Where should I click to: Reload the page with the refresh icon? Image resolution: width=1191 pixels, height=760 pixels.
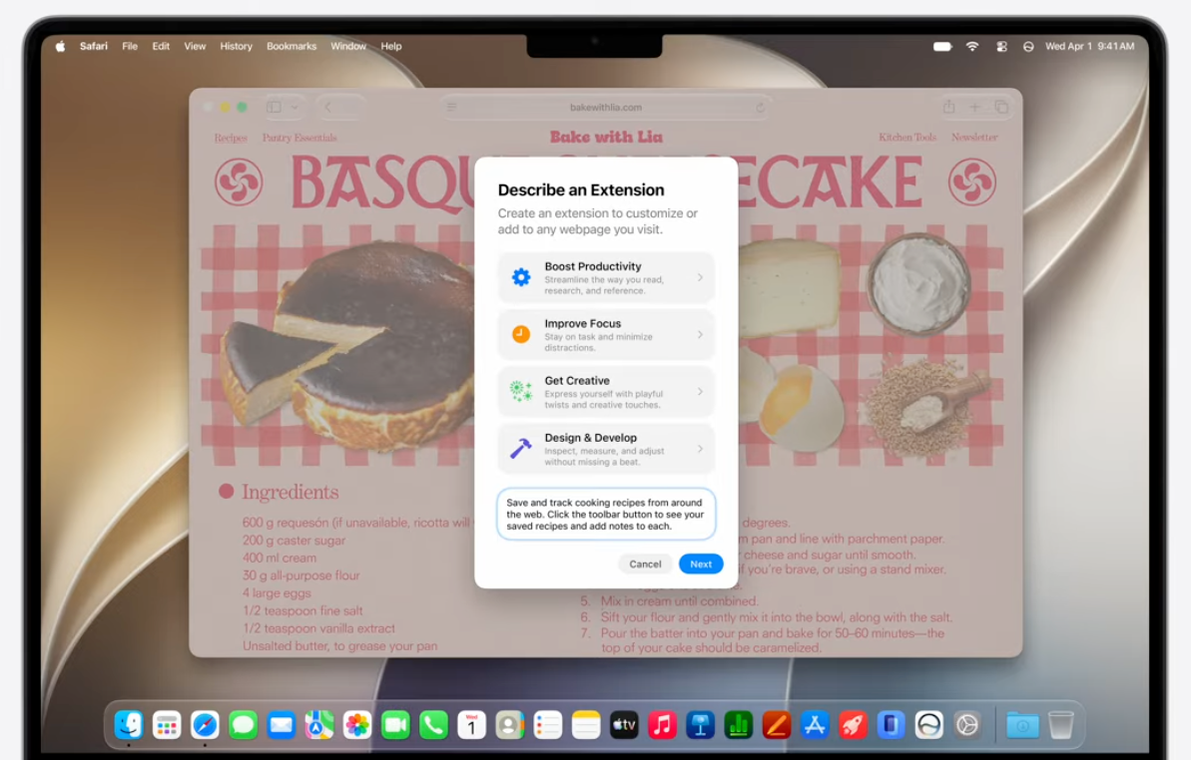point(760,108)
